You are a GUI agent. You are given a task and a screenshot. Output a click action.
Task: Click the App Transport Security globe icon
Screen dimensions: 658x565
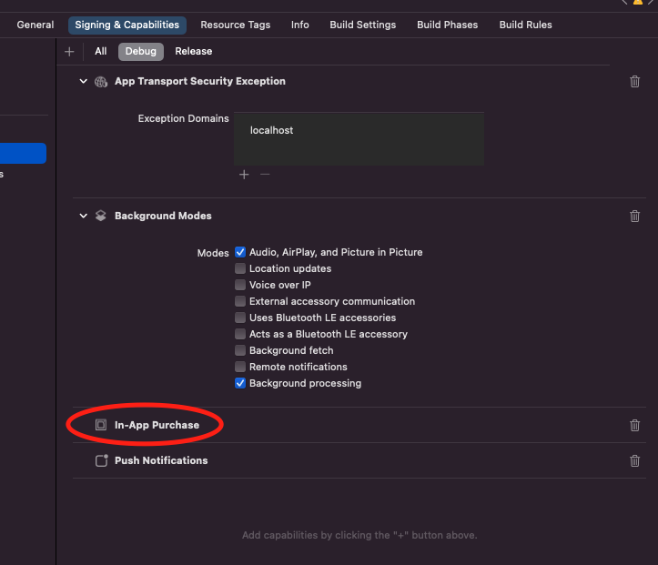101,81
